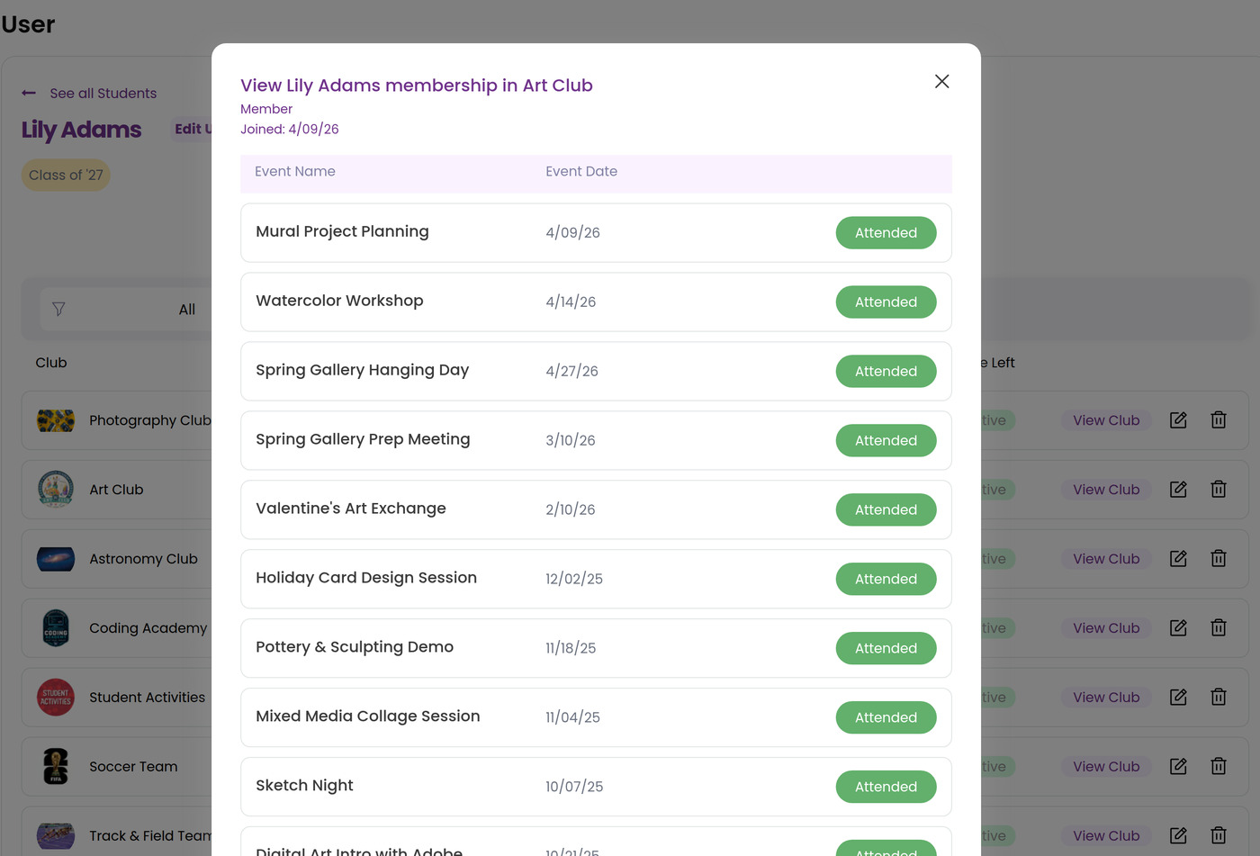This screenshot has height=856, width=1260.
Task: Open View Club for Track & Field Team
Action: [1106, 835]
